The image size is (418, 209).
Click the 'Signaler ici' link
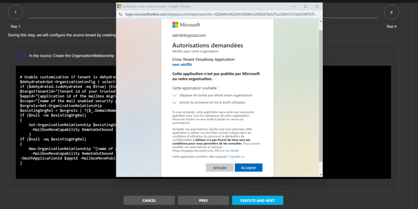[x=237, y=156]
